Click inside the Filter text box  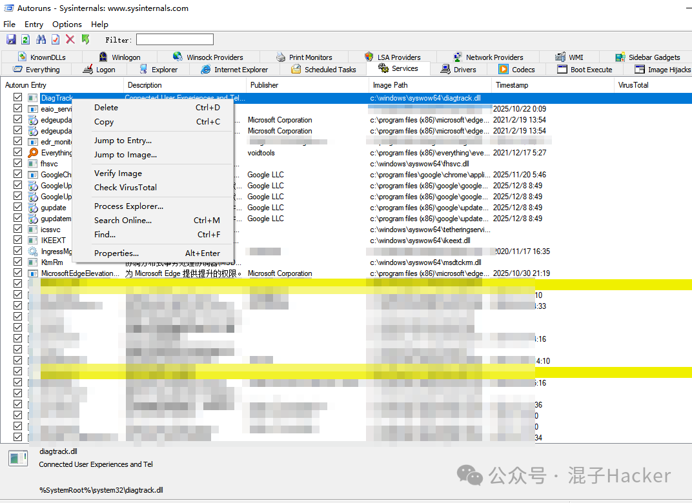[x=174, y=40]
